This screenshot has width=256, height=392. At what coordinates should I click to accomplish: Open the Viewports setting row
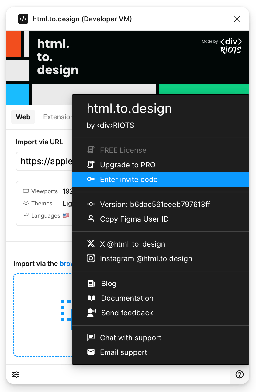[x=44, y=191]
